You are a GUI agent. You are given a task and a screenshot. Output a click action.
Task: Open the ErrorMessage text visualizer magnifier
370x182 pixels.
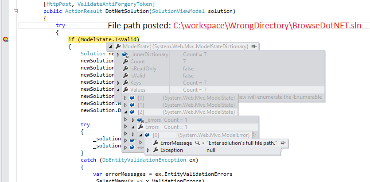coord(197,143)
